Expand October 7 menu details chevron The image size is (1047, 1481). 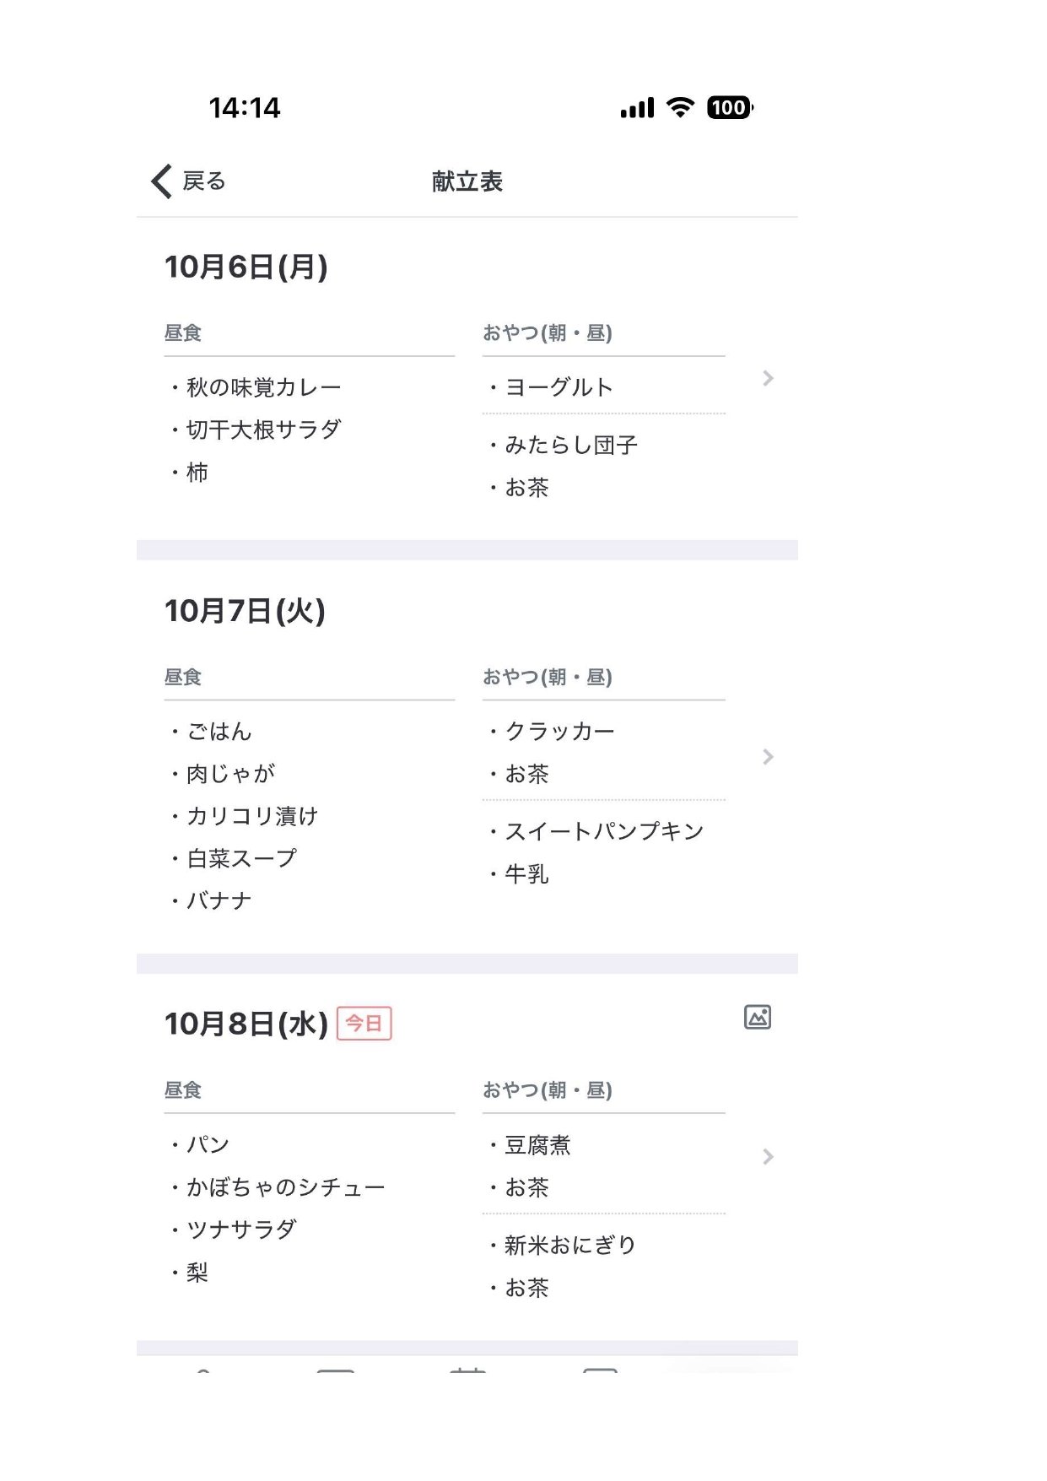[768, 757]
